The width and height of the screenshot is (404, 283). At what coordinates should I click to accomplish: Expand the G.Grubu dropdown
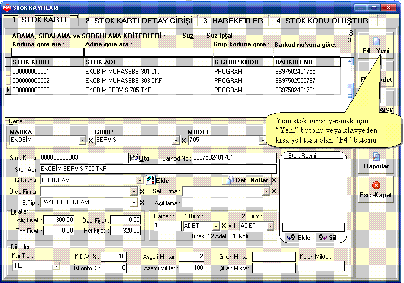(140, 180)
